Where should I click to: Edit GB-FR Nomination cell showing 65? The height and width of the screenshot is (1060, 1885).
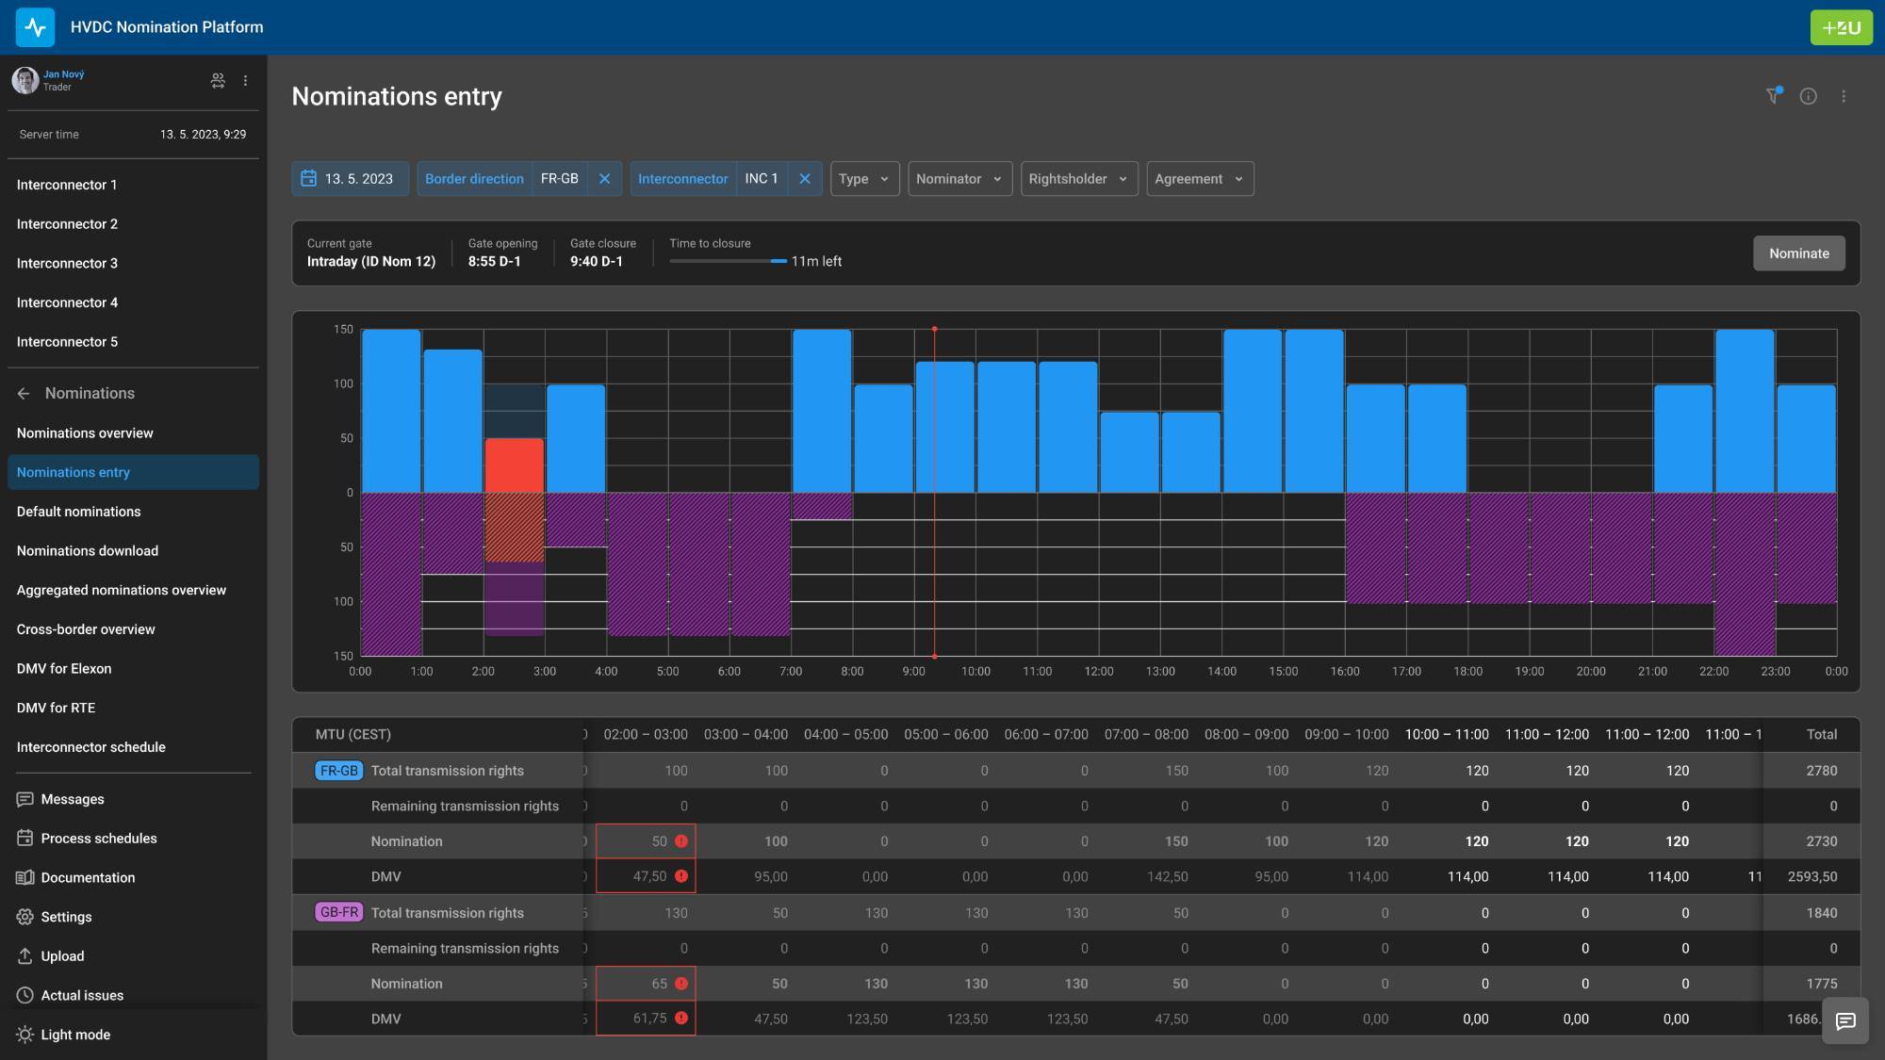tap(646, 984)
